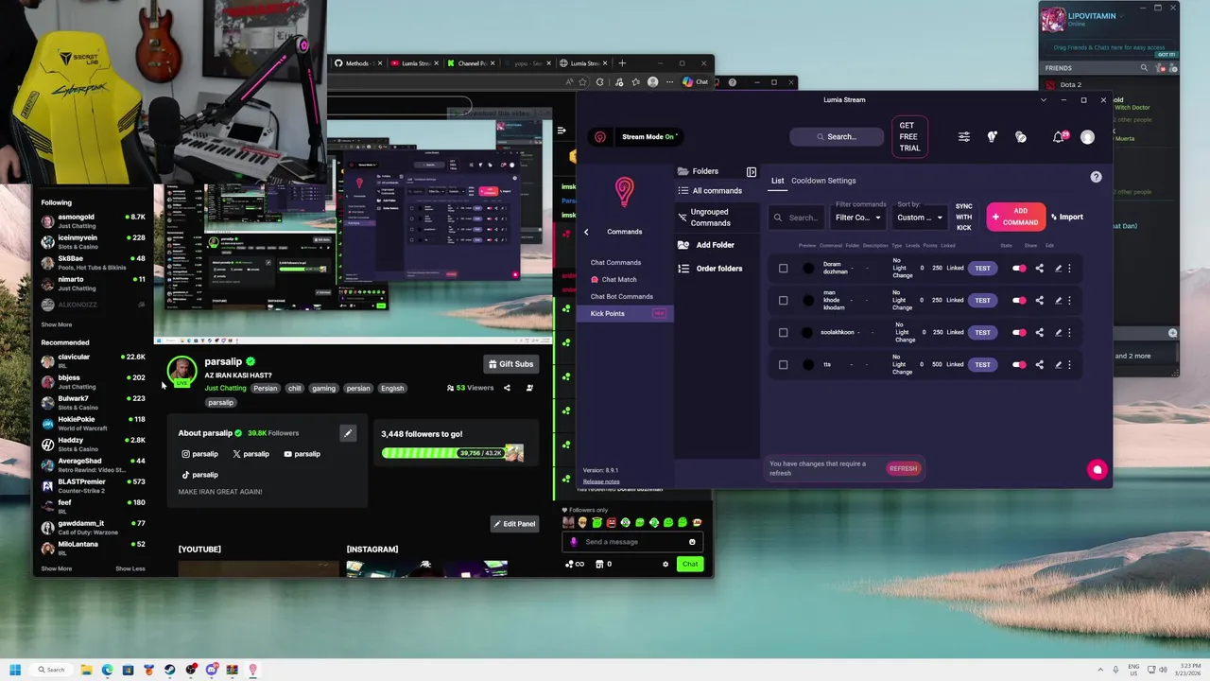Viewport: 1210px width, 681px height.
Task: Select the Doram dozhman command checkbox
Action: [783, 269]
